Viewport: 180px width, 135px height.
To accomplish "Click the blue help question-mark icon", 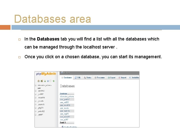I will [48, 81].
